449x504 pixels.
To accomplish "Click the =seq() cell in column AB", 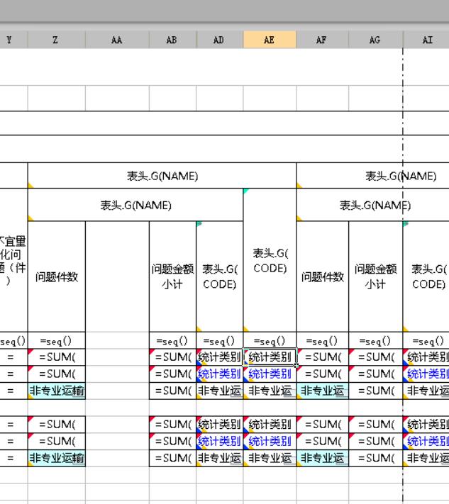I will (x=172, y=341).
